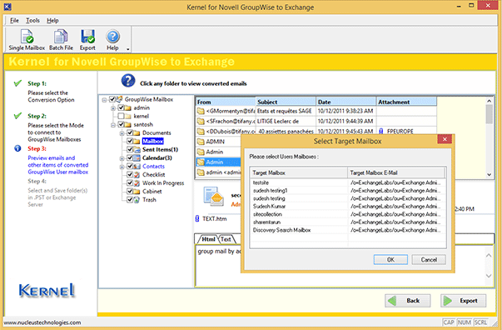
Task: Uncheck the Cabinet folder checkbox
Action: click(x=130, y=192)
